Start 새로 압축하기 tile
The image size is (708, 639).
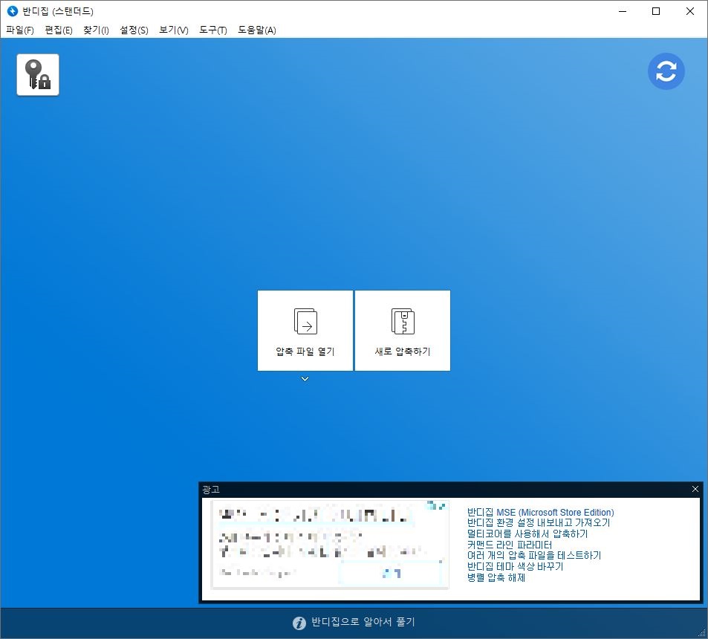pyautogui.click(x=403, y=331)
